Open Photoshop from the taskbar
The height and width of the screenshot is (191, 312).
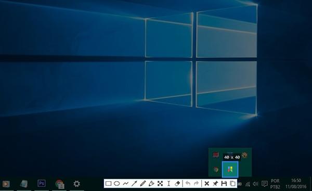point(42,183)
